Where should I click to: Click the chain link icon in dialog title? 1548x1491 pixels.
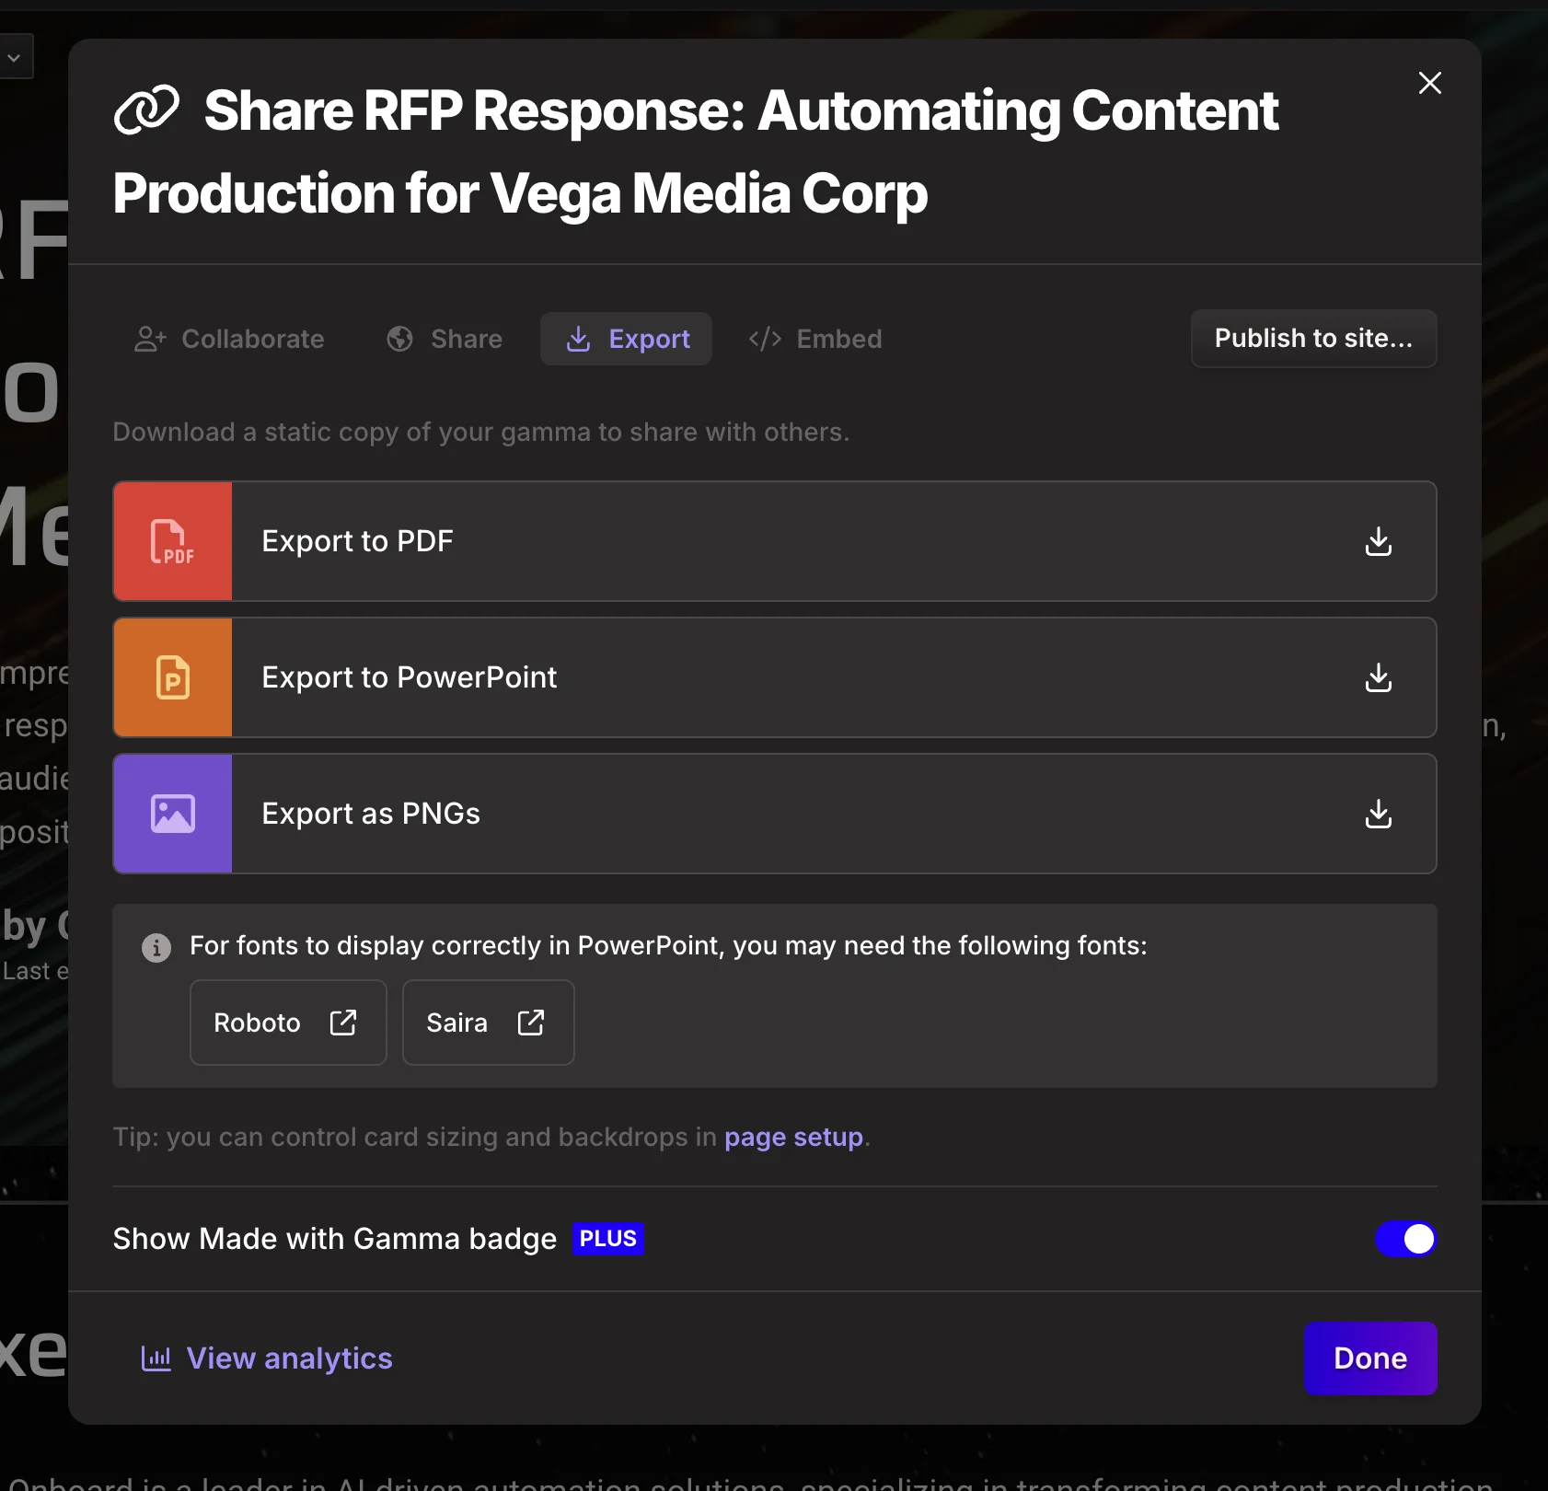(x=146, y=110)
